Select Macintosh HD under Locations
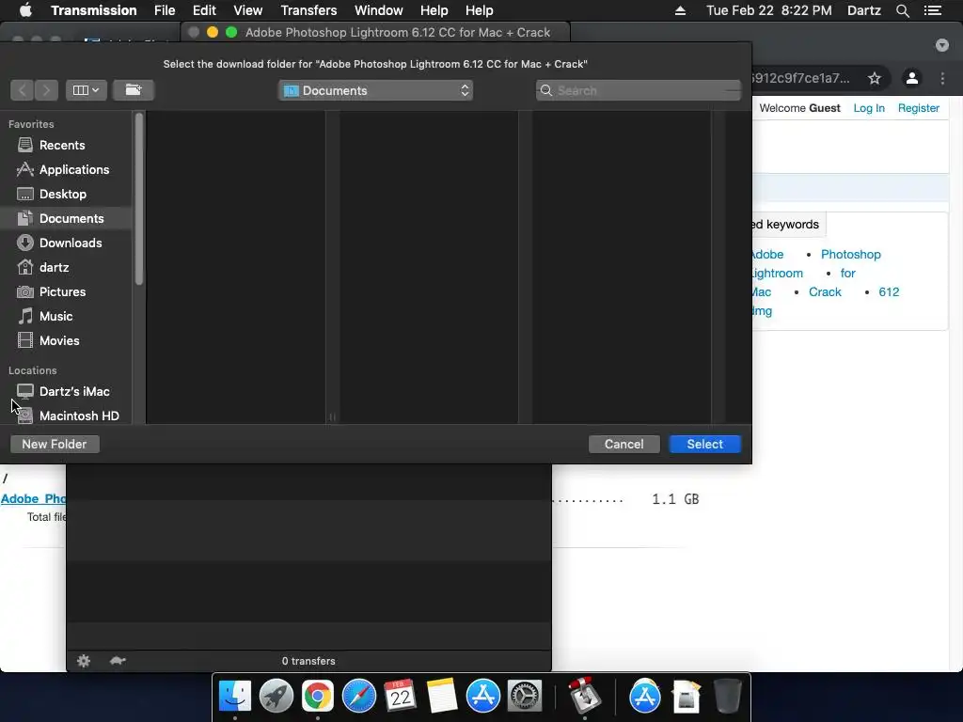 coord(79,416)
